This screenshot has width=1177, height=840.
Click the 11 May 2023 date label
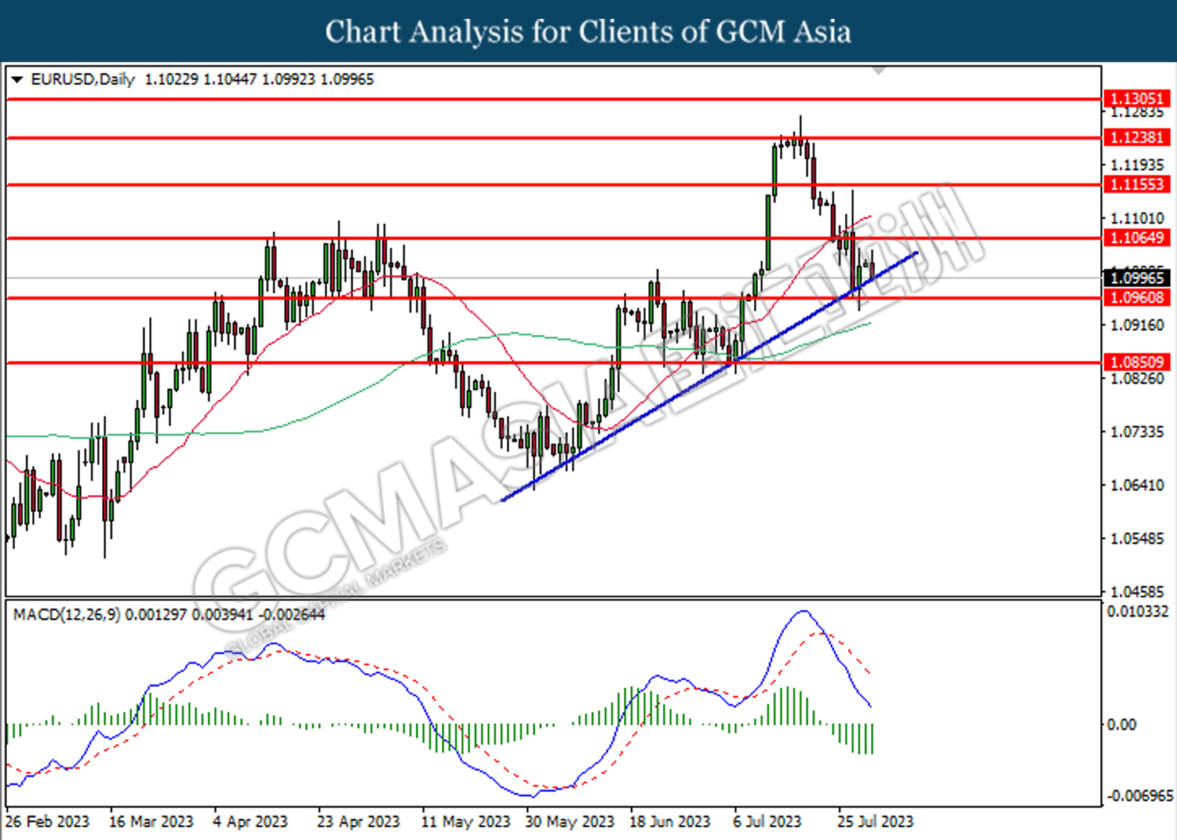(466, 821)
